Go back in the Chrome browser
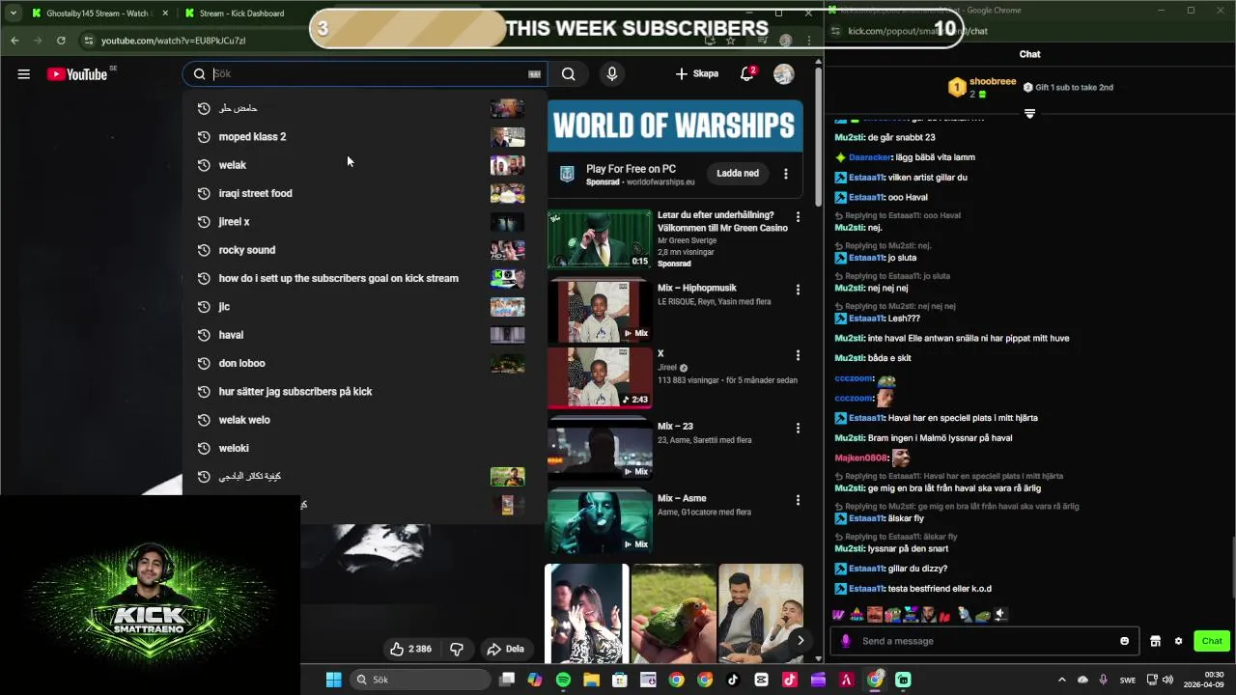Screen dimensions: 1236x695 point(14,41)
